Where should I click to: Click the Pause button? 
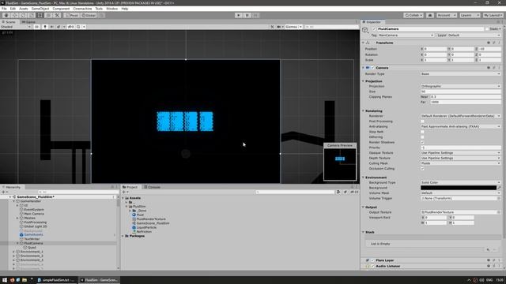click(x=247, y=15)
